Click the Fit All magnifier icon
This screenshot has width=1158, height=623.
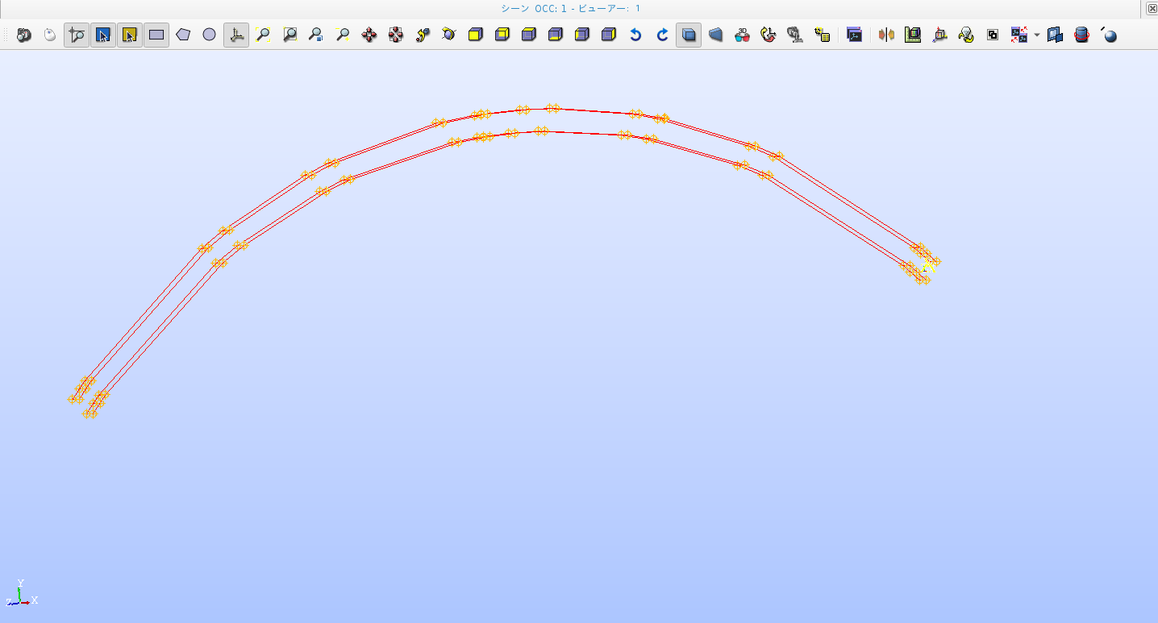(x=263, y=35)
